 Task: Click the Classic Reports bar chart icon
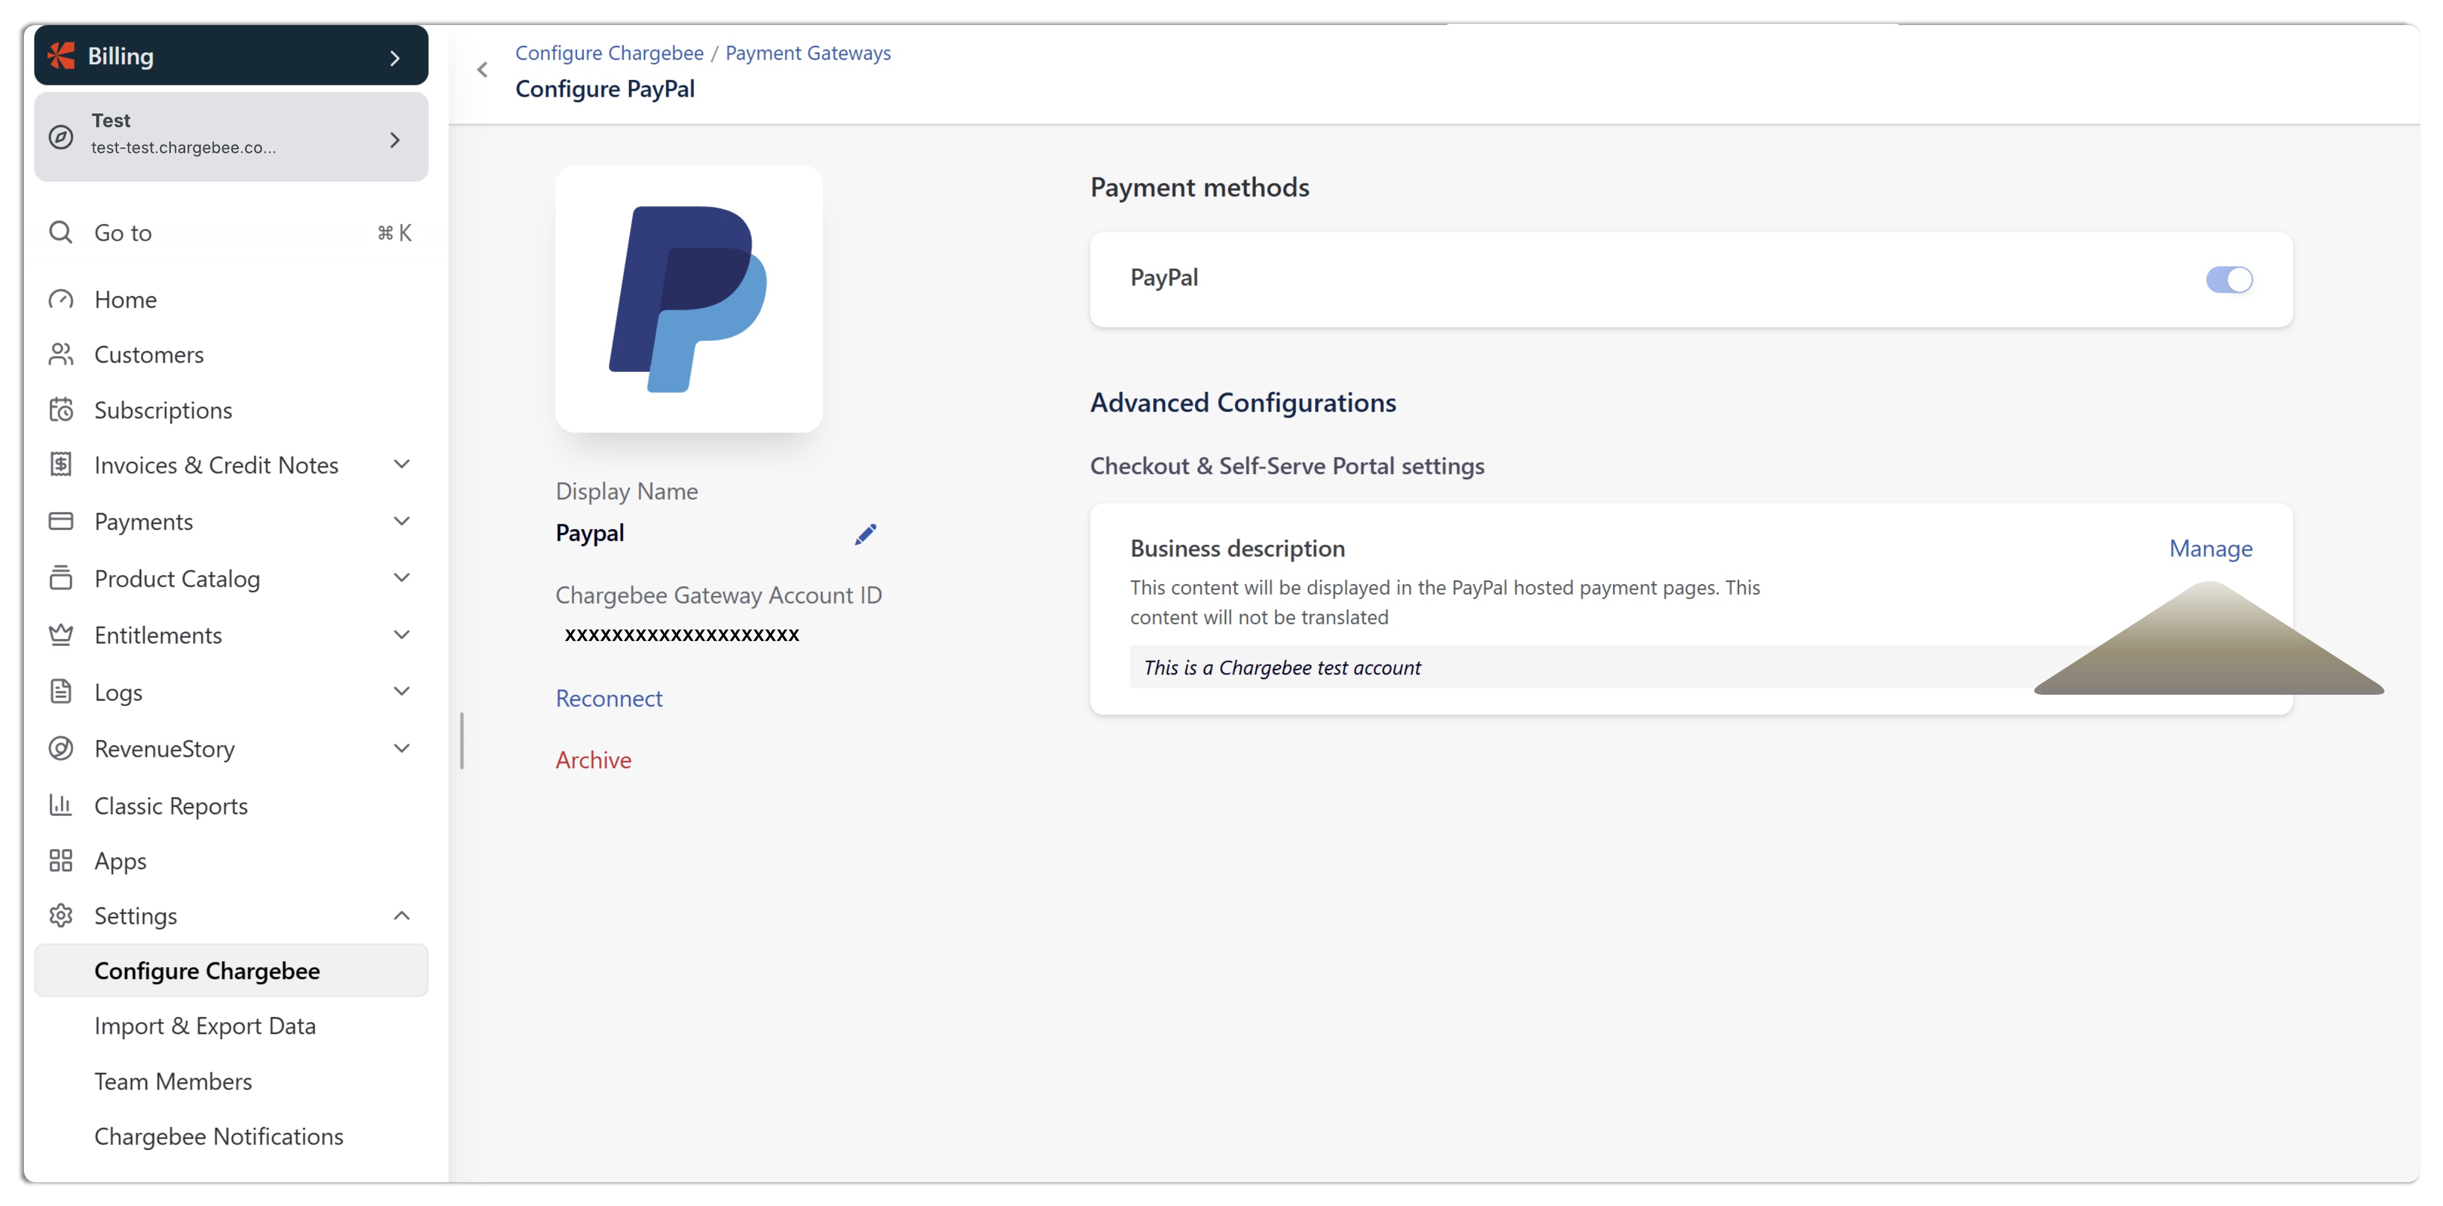coord(61,805)
